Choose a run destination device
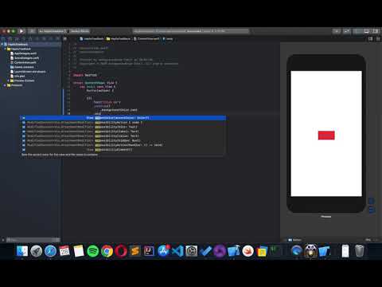This screenshot has height=287, width=382. tap(80, 31)
